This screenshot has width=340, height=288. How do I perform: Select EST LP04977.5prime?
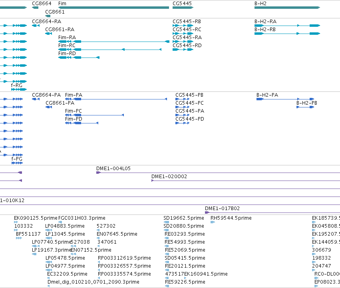(x=65, y=266)
